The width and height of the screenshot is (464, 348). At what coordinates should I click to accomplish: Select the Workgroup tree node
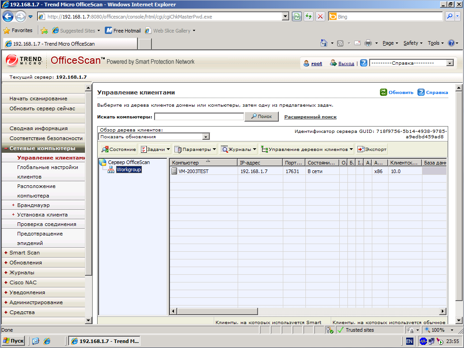tap(129, 169)
